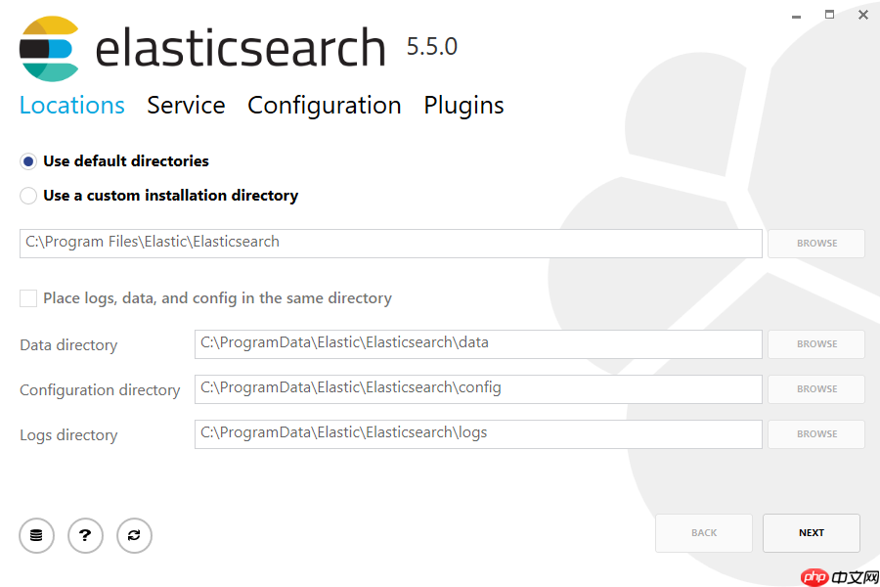
Task: Maximize the installer window
Action: [829, 15]
